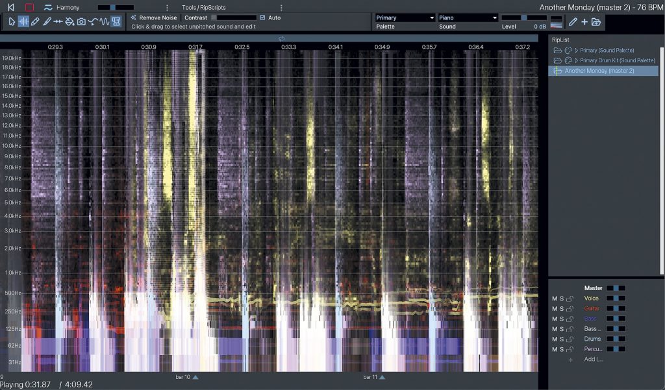Pick the pencil drawing tool
The image size is (665, 390).
coord(36,21)
